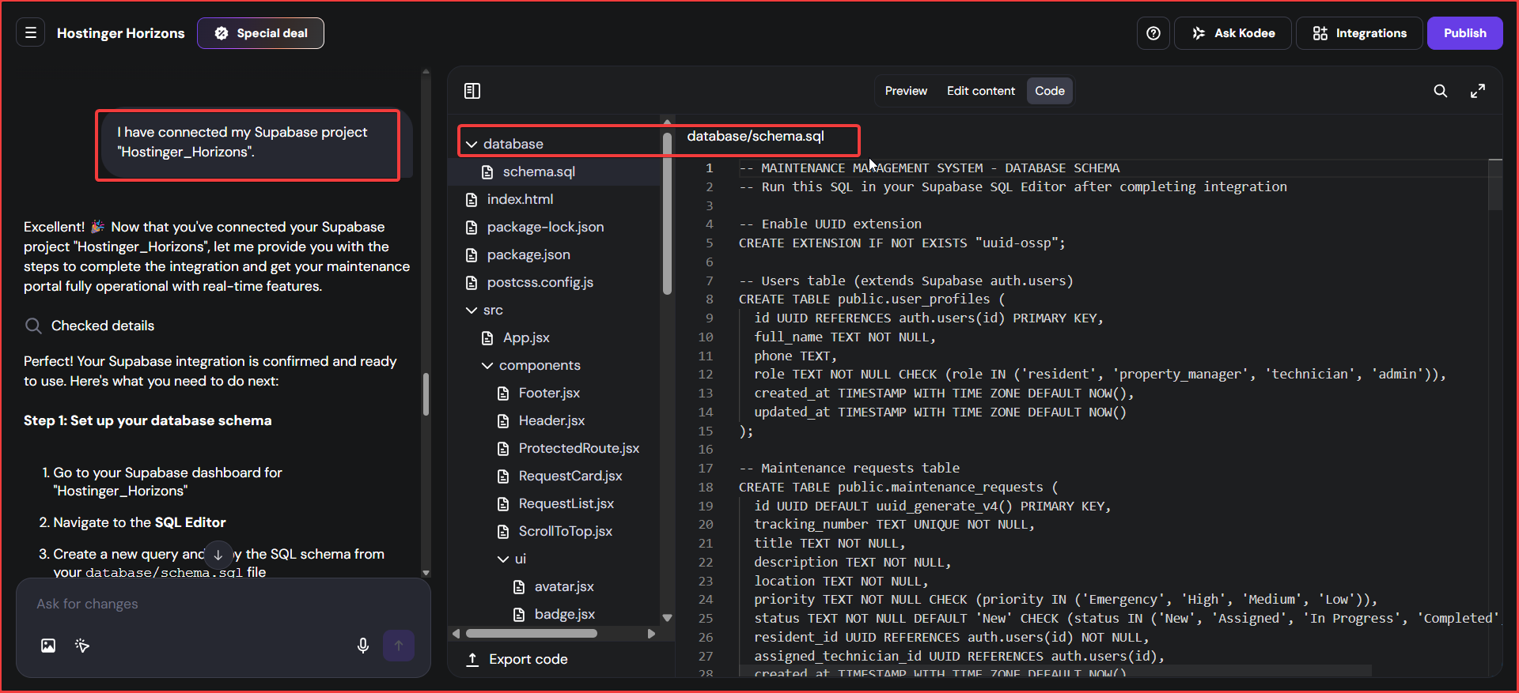Click the code editor minimap scrollbar

coord(1495,185)
